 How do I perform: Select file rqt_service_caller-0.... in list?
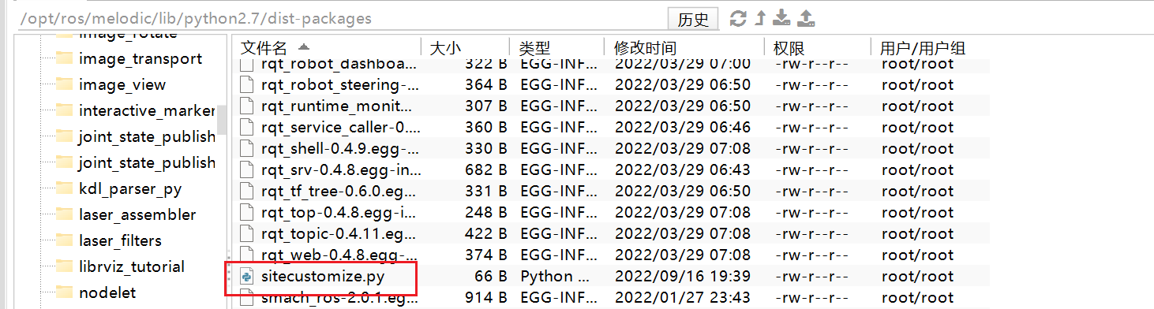pos(340,127)
